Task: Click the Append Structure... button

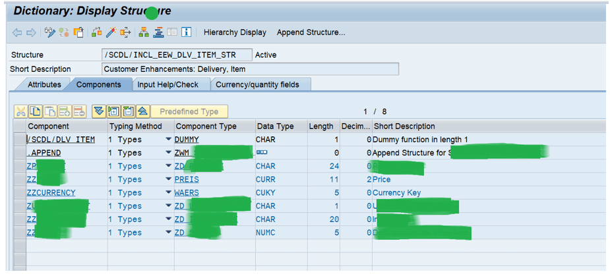Action: coord(311,33)
